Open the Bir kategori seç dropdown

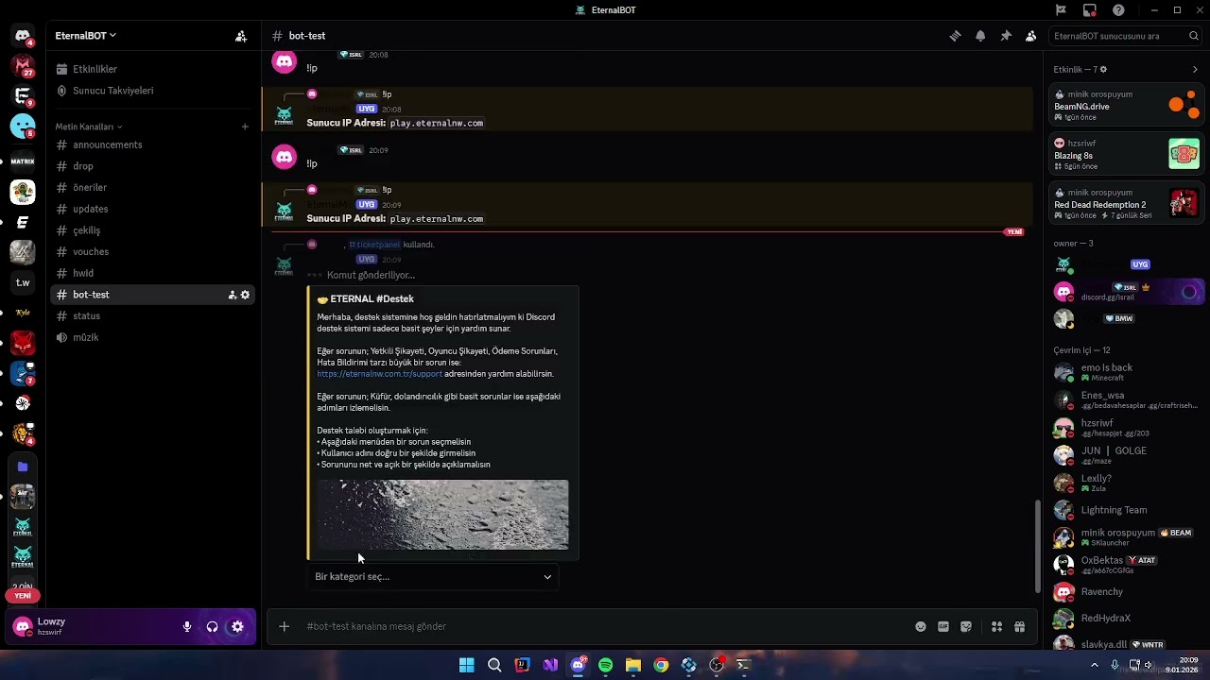[x=433, y=576]
